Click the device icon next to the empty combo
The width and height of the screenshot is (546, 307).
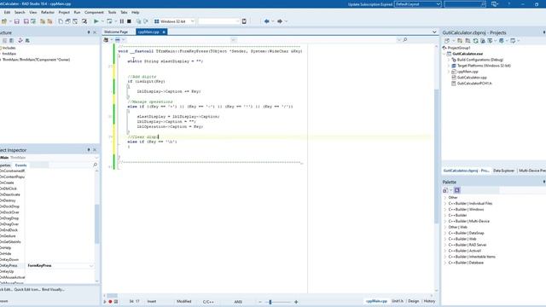[244, 21]
